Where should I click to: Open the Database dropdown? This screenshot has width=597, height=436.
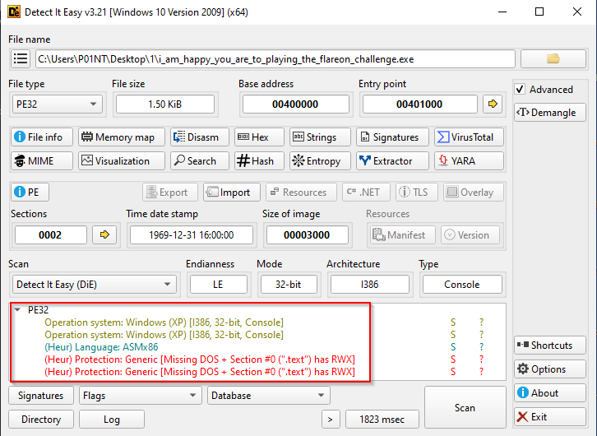pos(268,395)
